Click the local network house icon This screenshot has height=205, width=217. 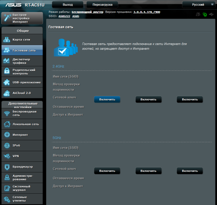coord(7,124)
